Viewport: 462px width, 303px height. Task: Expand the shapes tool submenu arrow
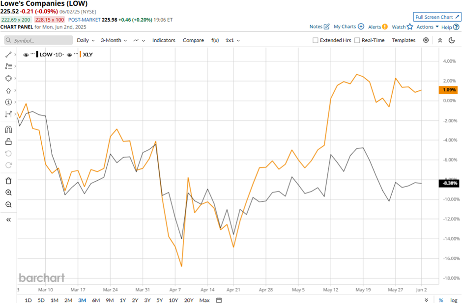click(15, 78)
